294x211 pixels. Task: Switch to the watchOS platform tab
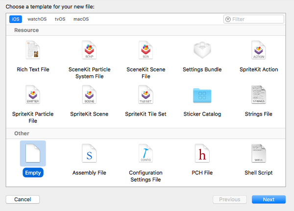click(x=37, y=19)
